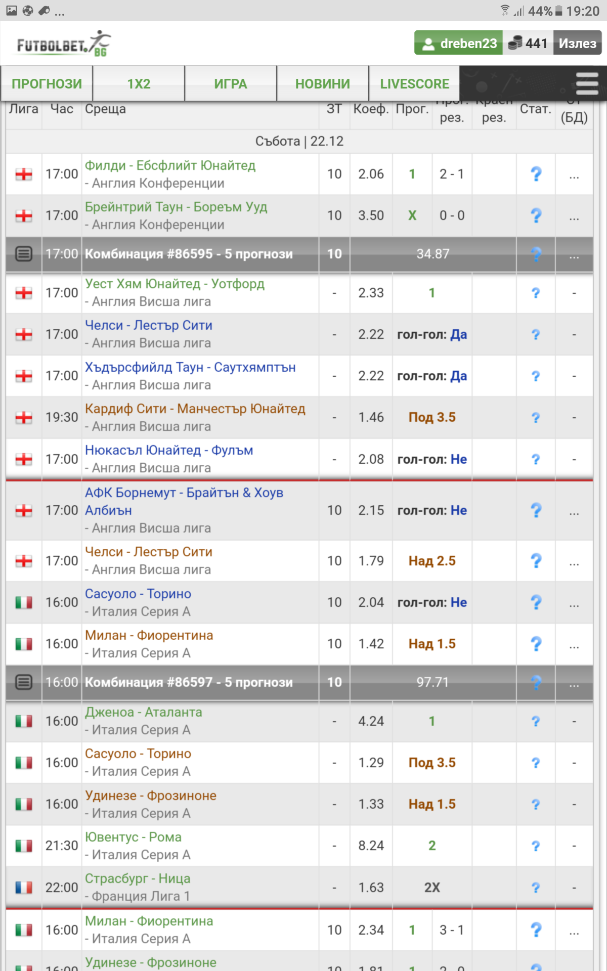Click list icon of Комбинация #86595

tap(24, 254)
